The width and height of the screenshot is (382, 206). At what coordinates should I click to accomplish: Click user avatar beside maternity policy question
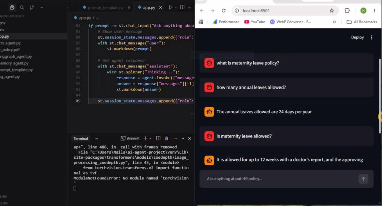[x=209, y=63]
